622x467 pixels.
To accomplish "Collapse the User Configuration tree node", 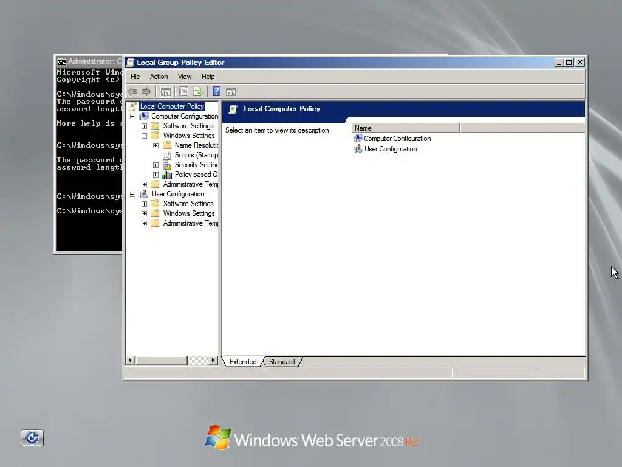I will coord(133,194).
